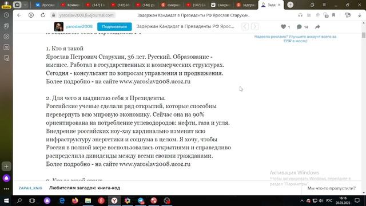366x206 pixels.
Task: Open the yaroslav2008 profile link
Action: [x=79, y=26]
